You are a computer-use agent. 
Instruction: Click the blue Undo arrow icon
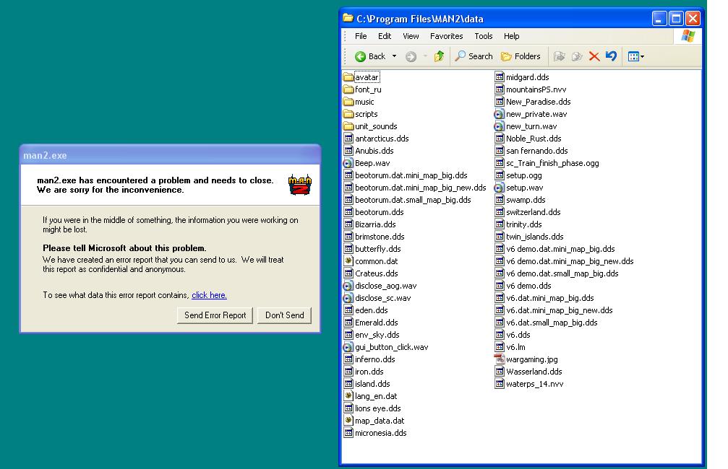pos(611,56)
